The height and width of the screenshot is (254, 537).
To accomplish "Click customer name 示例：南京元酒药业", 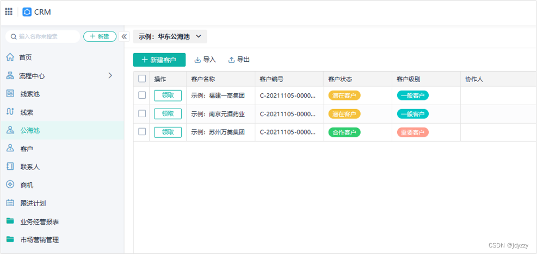I will 218,114.
